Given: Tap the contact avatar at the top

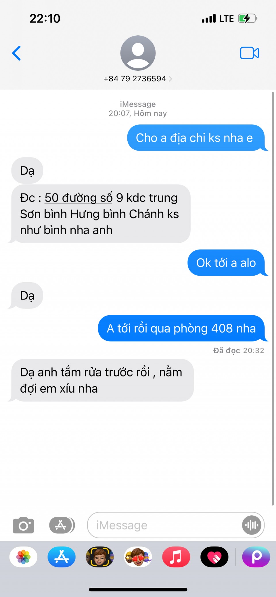Looking at the screenshot, I should tap(138, 53).
